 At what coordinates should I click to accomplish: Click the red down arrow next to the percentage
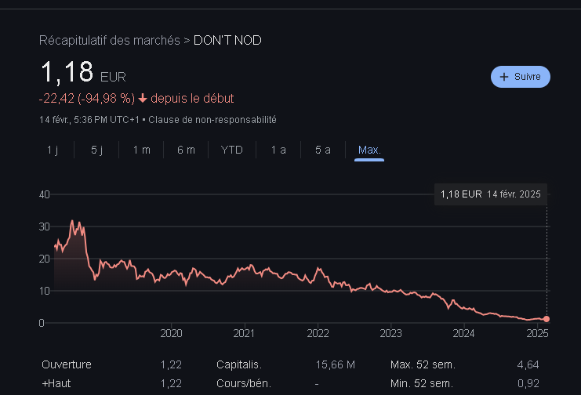coord(143,99)
